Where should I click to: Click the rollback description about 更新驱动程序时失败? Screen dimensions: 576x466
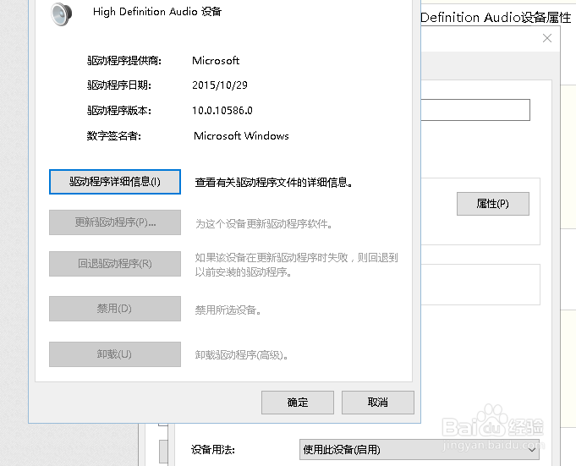(296, 265)
